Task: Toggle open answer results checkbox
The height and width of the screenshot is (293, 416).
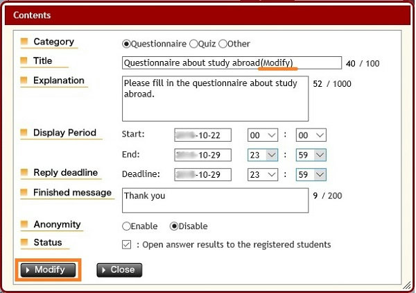Action: point(126,244)
